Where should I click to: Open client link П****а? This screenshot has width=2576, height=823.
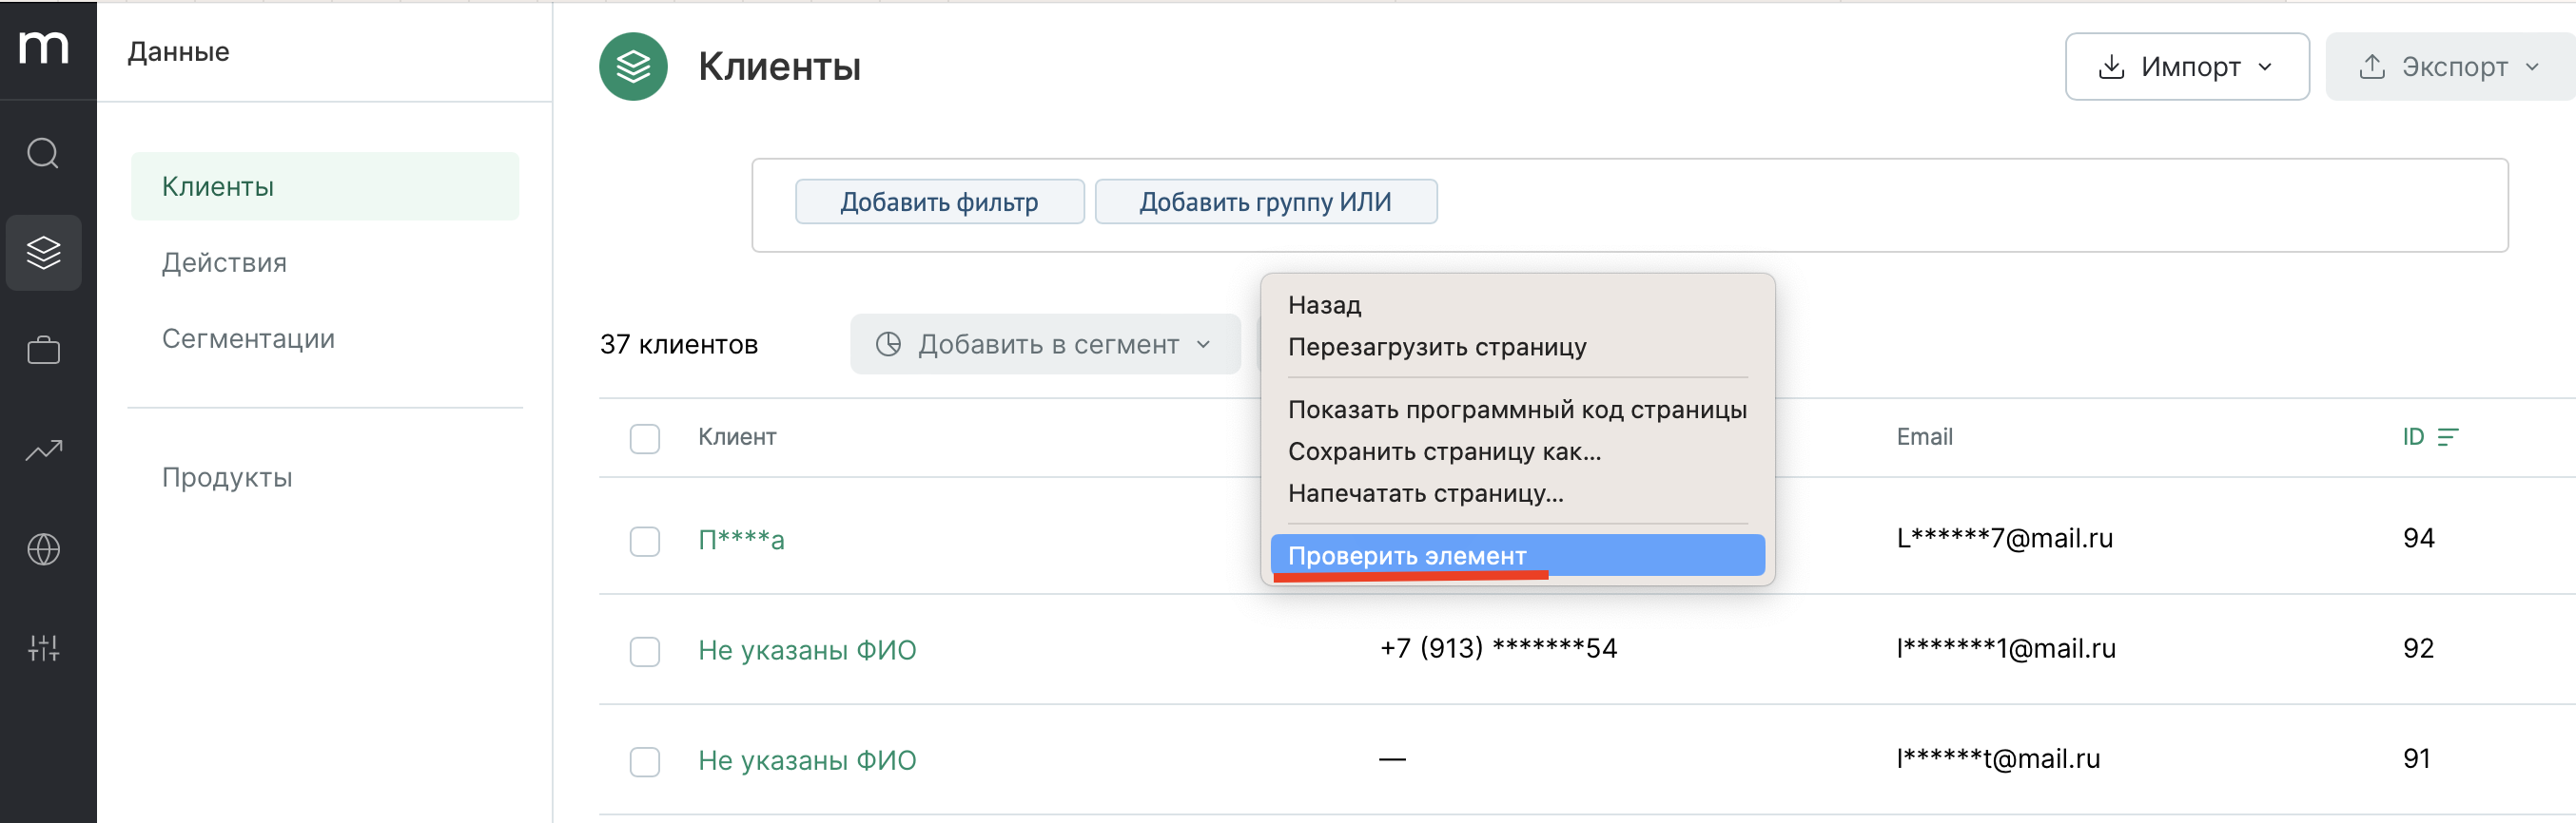(741, 540)
